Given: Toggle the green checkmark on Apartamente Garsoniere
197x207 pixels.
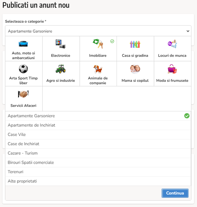Looking at the screenshot, I should (x=187, y=116).
